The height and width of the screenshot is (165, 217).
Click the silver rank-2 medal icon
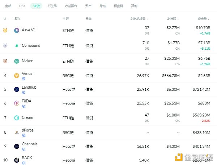[5, 45]
